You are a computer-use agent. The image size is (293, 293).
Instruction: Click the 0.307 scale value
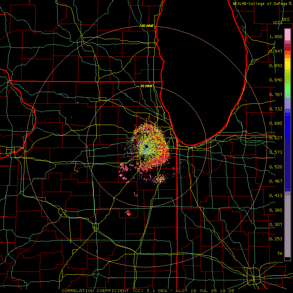(x=276, y=225)
